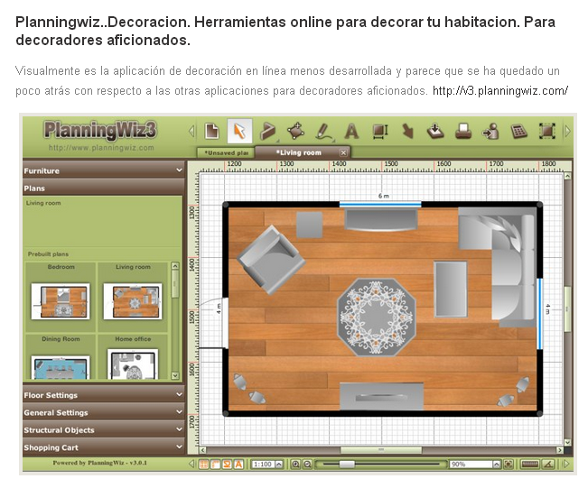The height and width of the screenshot is (488, 588).
Task: Click the canvas vertical scrollbar up arrow
Action: tap(568, 176)
